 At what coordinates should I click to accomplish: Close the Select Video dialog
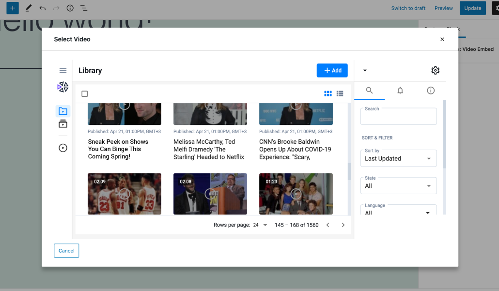coord(442,39)
